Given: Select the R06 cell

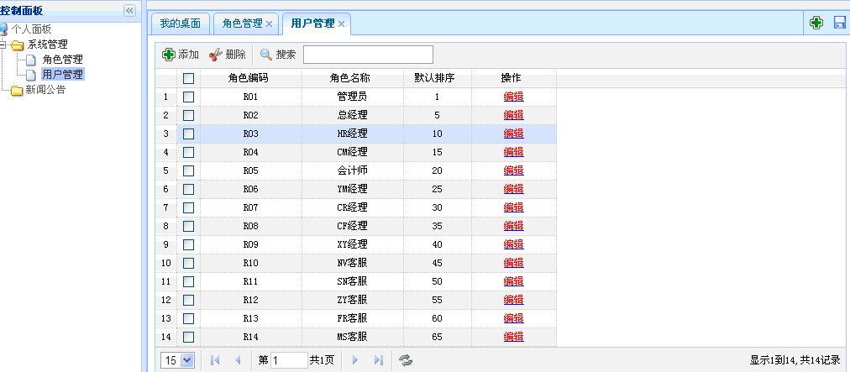Looking at the screenshot, I should [250, 189].
